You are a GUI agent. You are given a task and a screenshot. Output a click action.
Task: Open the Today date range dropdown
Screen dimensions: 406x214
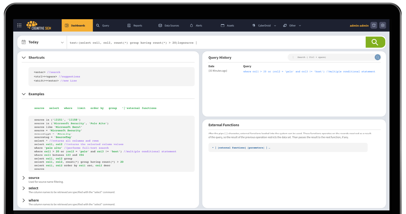coord(62,42)
